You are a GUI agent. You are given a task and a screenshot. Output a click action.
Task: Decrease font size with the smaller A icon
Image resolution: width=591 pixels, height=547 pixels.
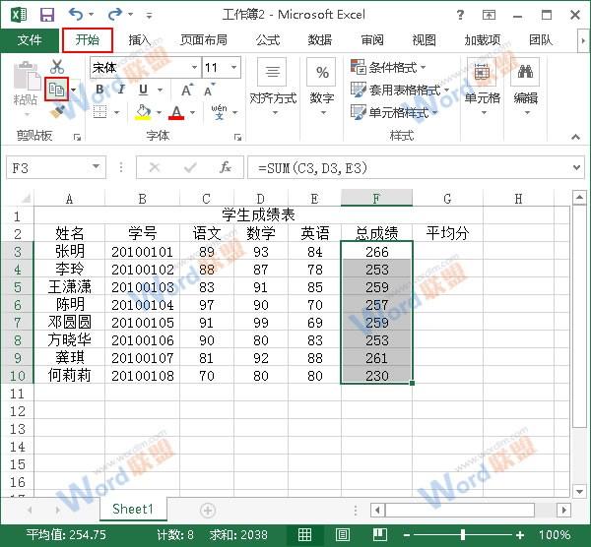point(209,90)
